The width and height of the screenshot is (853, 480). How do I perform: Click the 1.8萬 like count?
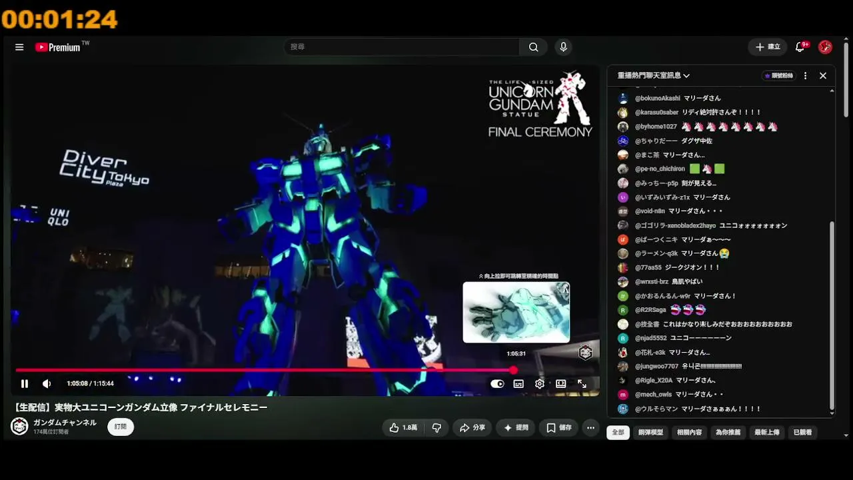(x=410, y=428)
